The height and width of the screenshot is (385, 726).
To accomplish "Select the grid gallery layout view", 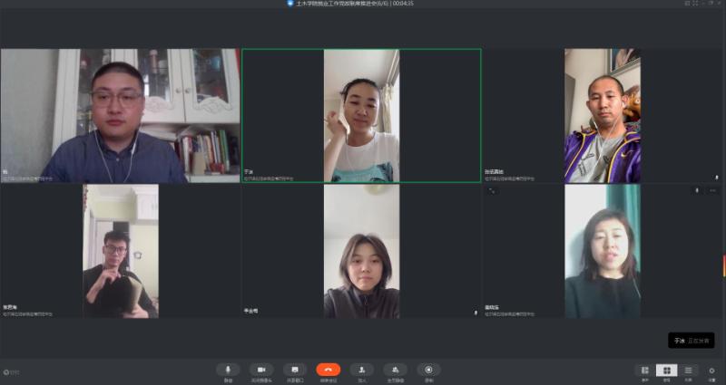I will pos(666,370).
